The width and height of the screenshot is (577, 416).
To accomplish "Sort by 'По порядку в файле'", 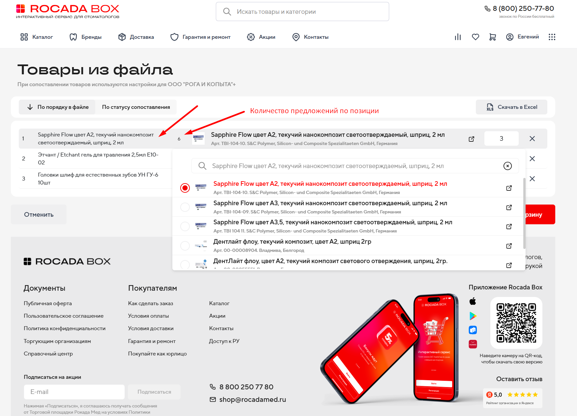I will [57, 107].
